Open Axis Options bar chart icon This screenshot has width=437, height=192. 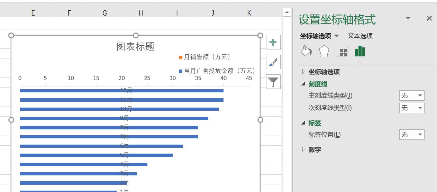point(360,51)
